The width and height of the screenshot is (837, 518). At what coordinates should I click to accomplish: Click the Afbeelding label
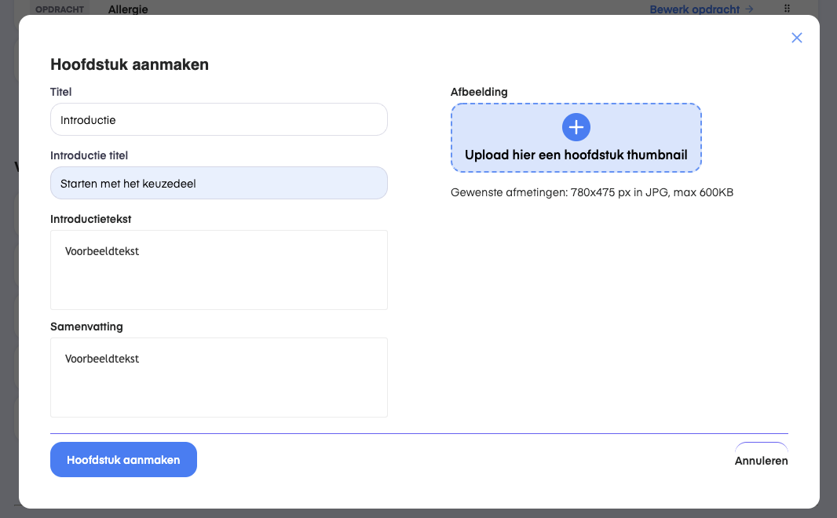(479, 92)
